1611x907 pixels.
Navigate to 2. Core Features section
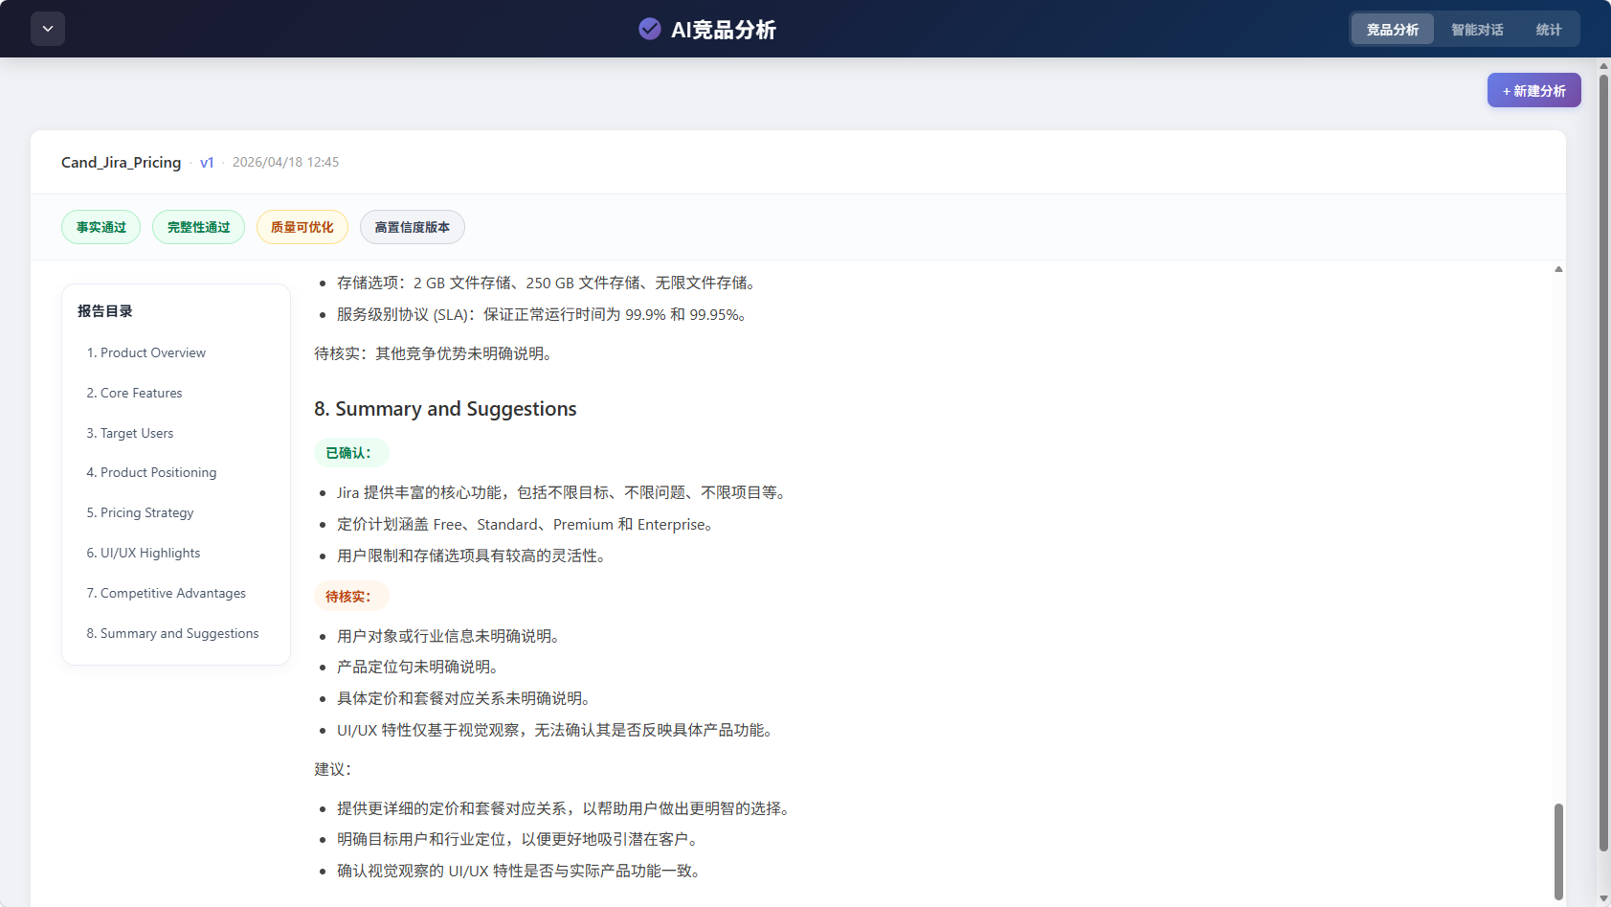point(134,393)
